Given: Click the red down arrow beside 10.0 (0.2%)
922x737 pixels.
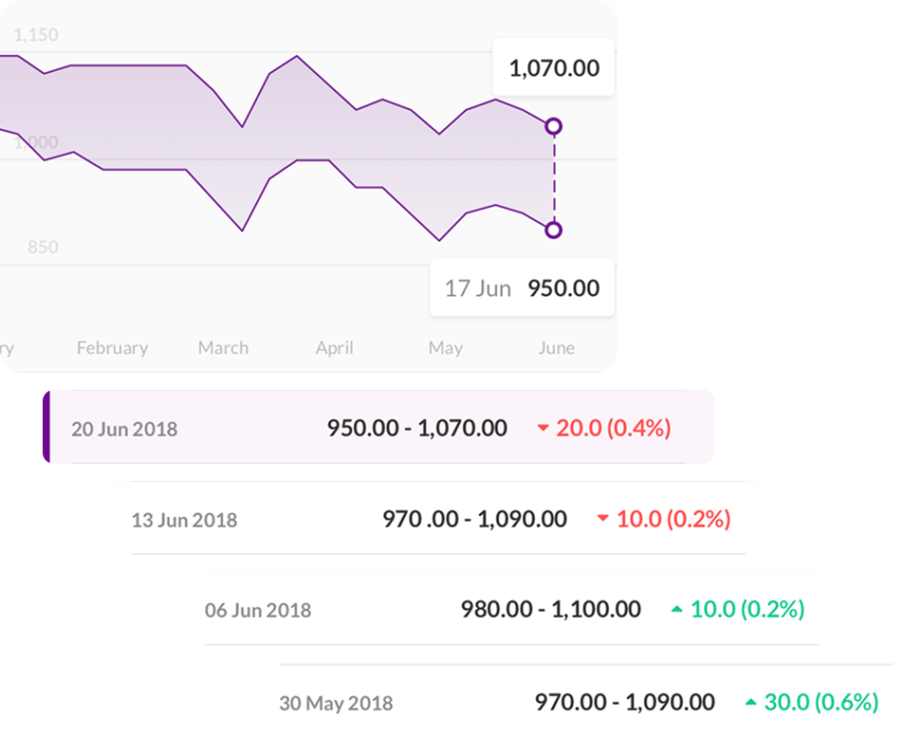Looking at the screenshot, I should pos(602,519).
